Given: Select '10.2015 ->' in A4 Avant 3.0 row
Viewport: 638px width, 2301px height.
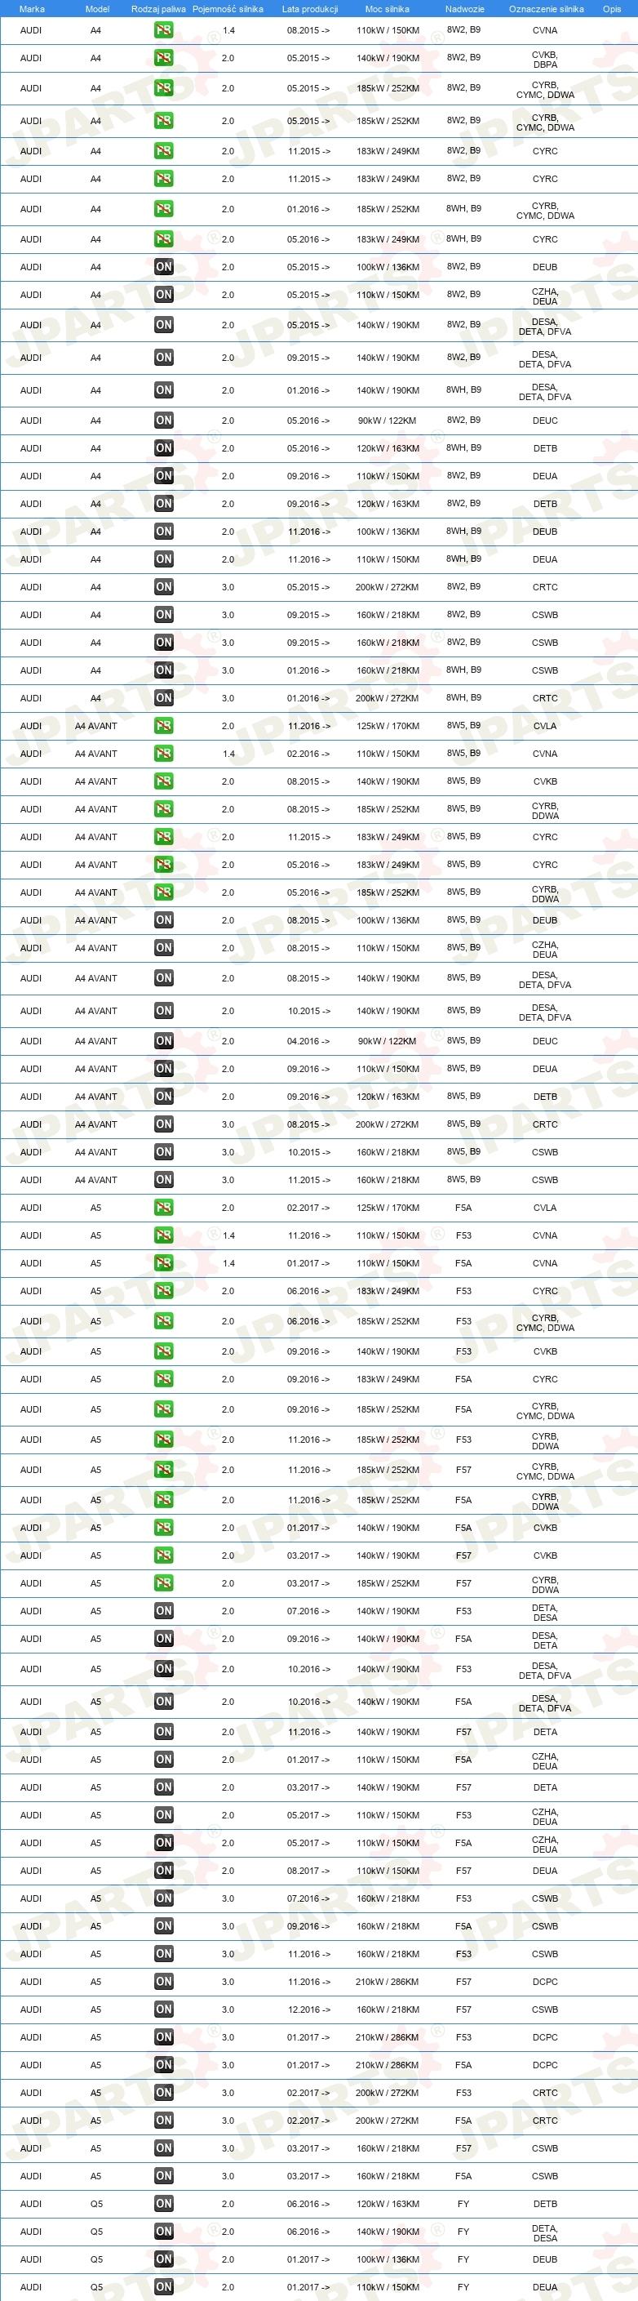Looking at the screenshot, I should [x=308, y=1152].
